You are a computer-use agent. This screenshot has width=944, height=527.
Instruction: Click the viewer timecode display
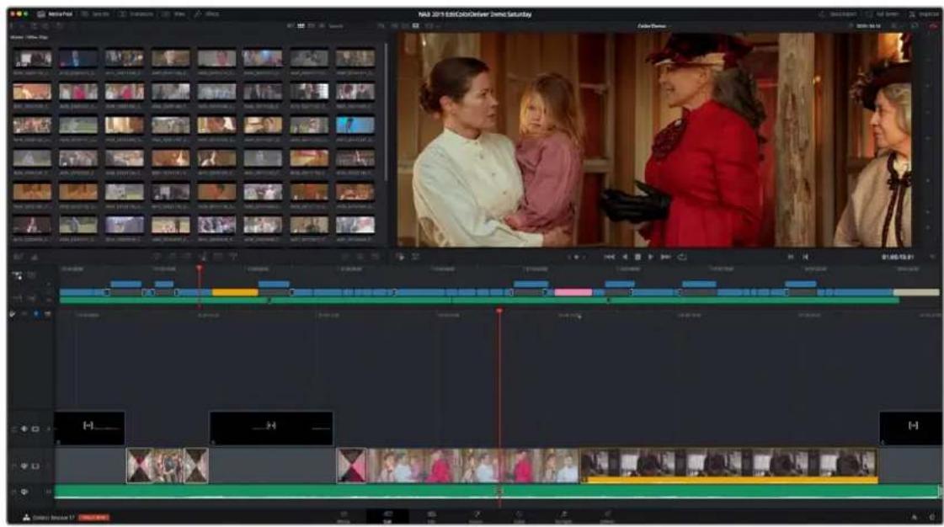[x=898, y=257]
